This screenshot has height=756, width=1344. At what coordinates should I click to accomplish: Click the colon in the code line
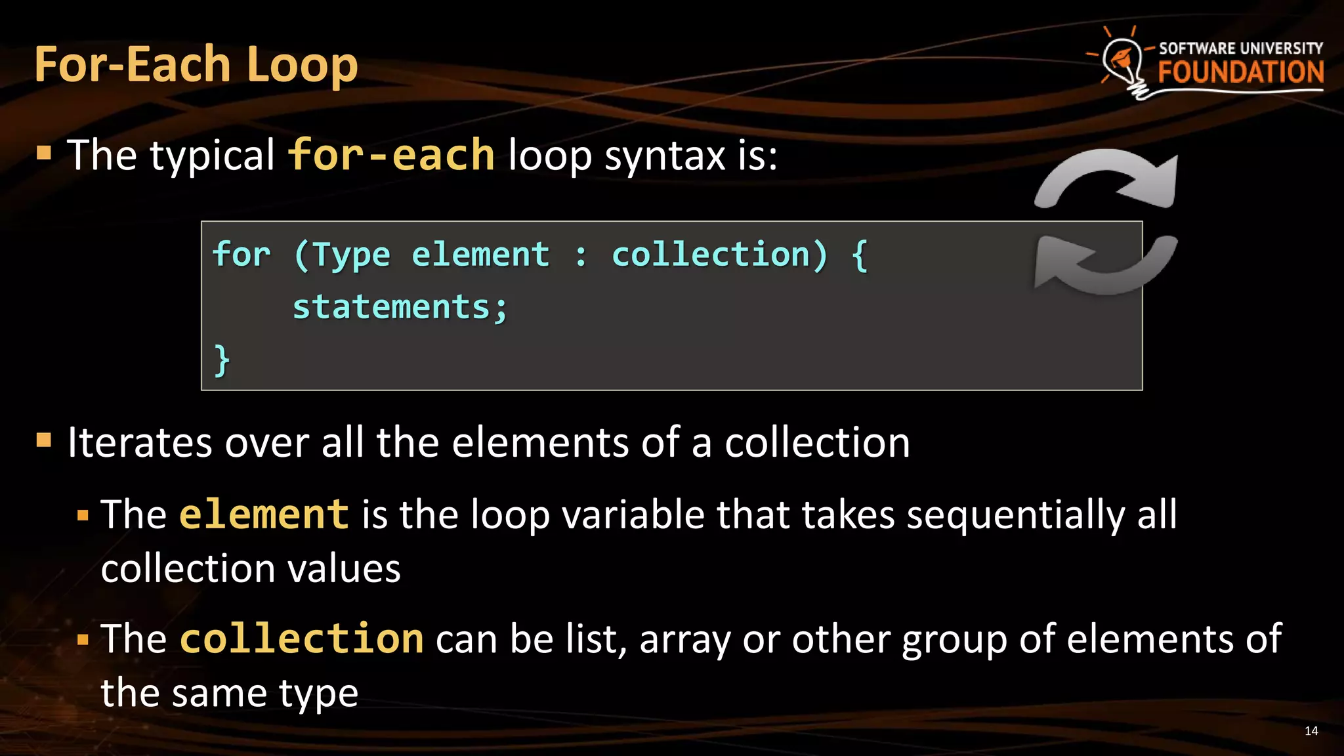coord(580,256)
